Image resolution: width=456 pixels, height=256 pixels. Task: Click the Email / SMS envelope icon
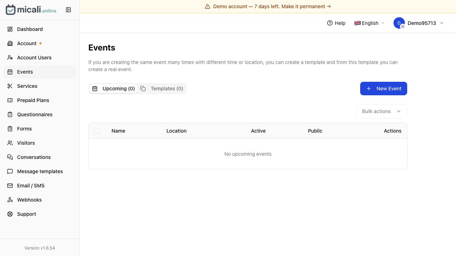pyautogui.click(x=10, y=186)
